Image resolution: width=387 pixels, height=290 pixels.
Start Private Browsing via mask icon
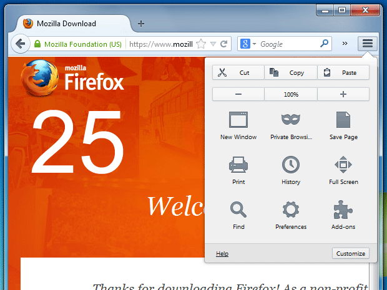291,126
